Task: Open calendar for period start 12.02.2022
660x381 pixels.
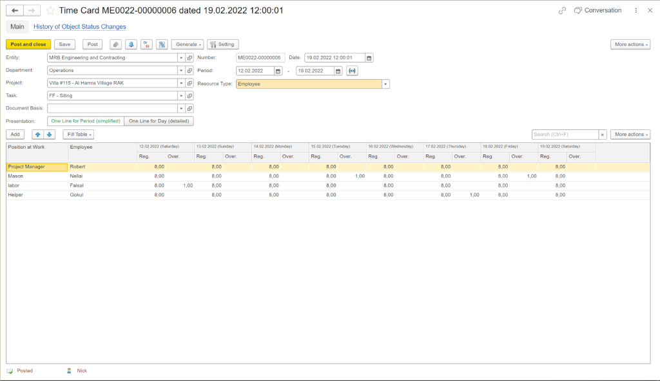Action: click(278, 71)
